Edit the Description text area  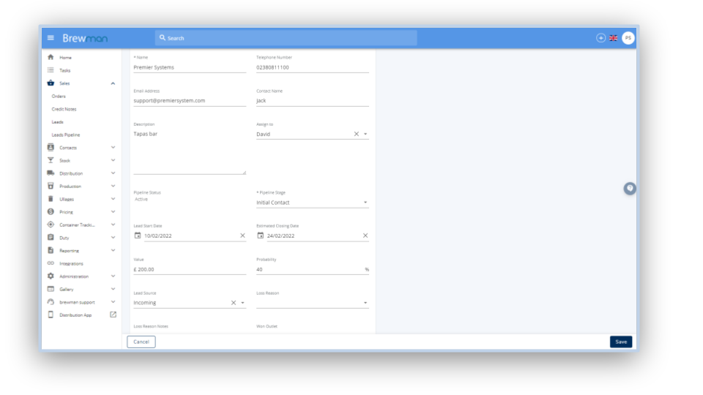190,152
